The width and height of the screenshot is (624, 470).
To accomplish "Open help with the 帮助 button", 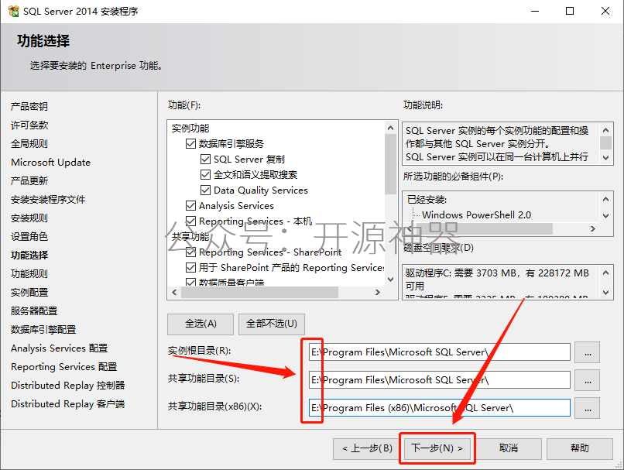I will pos(579,448).
